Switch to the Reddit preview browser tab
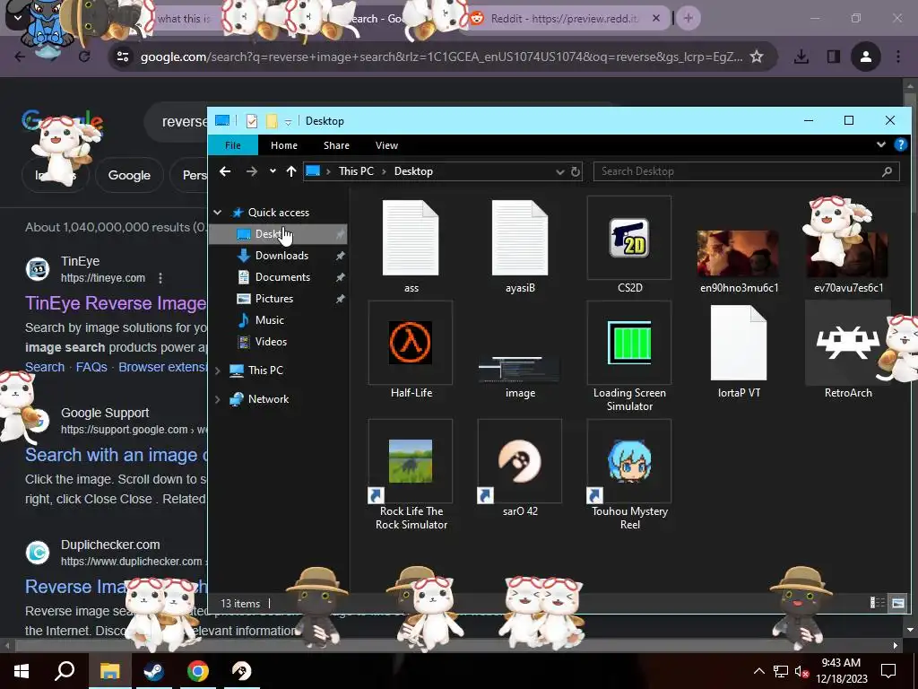 coord(564,19)
